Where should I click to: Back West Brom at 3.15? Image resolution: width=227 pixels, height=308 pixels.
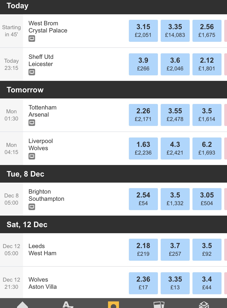tap(143, 31)
